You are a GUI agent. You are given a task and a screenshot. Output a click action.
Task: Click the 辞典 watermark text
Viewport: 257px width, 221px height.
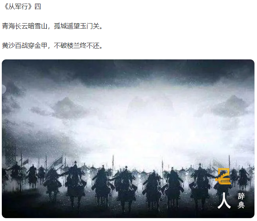tap(241, 201)
